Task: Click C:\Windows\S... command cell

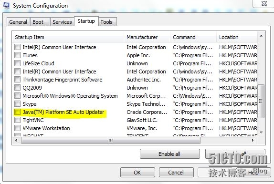Action: tap(192, 96)
